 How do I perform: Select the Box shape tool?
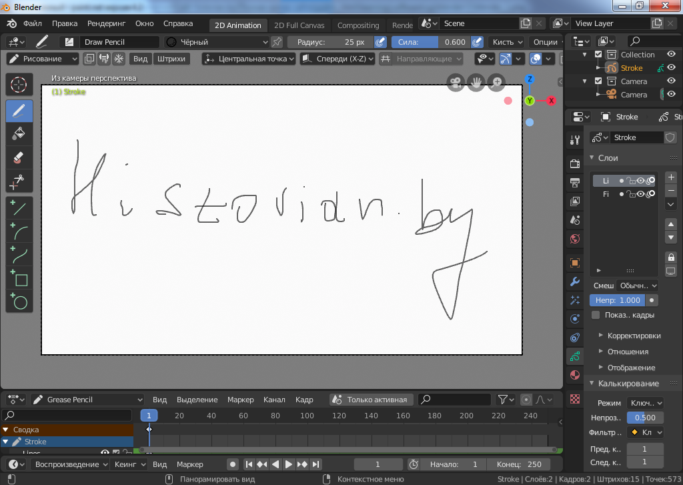[x=19, y=279]
